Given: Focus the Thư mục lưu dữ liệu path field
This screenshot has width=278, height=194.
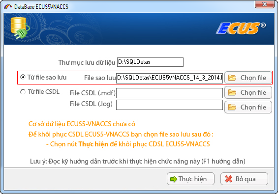Looking at the screenshot, I should [150, 62].
